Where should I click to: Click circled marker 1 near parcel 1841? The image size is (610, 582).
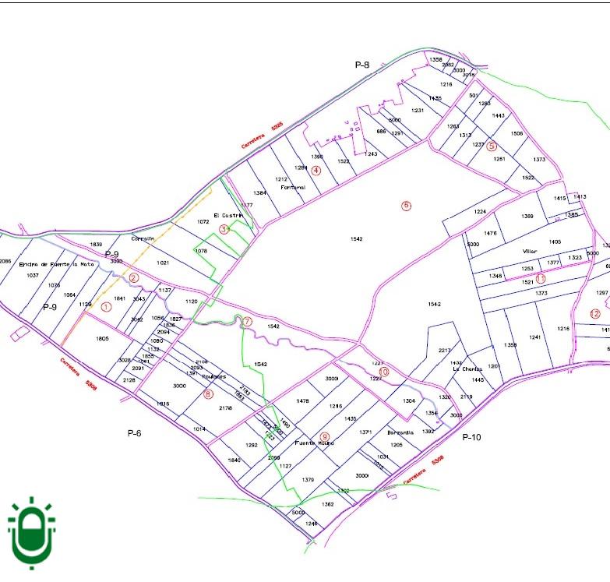point(107,307)
